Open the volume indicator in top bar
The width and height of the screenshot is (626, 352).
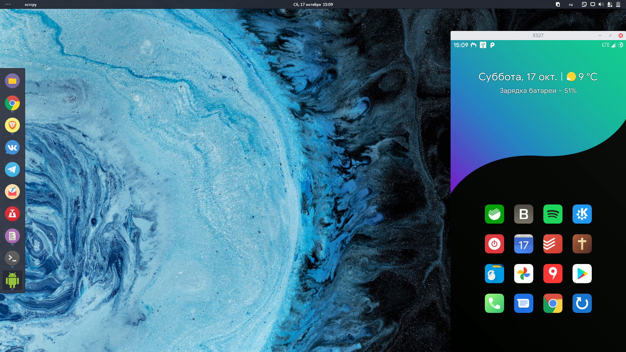[x=601, y=4]
